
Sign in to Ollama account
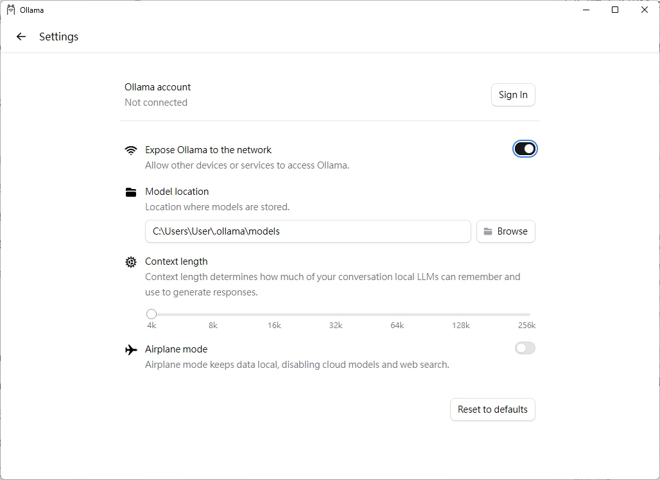click(x=513, y=95)
